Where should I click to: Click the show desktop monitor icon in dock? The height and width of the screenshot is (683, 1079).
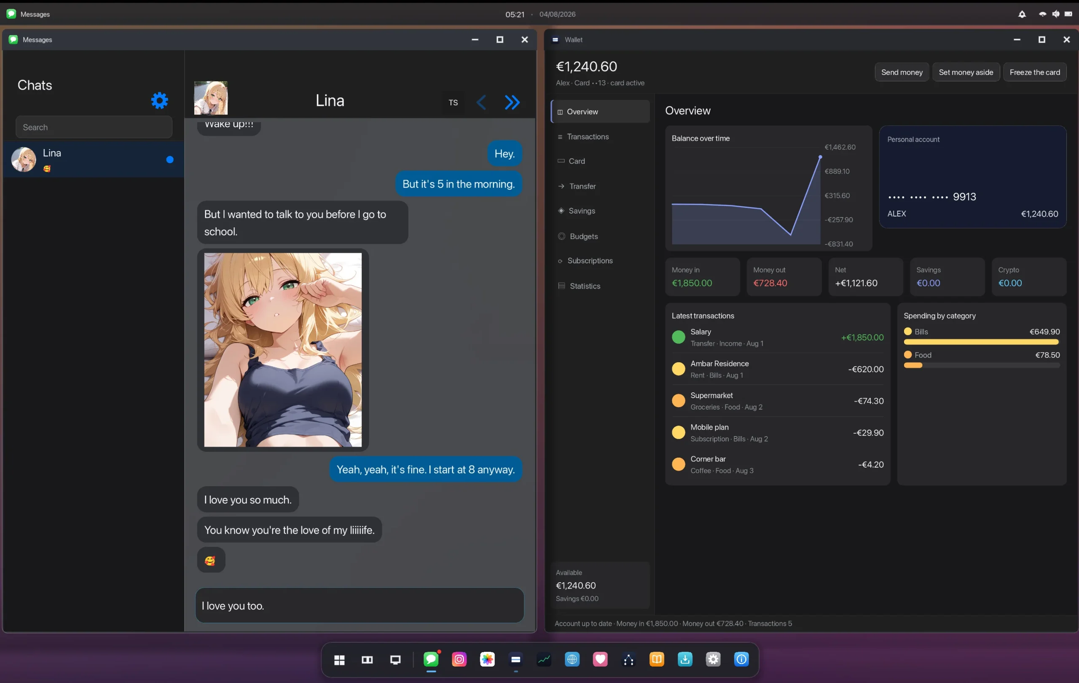click(395, 660)
